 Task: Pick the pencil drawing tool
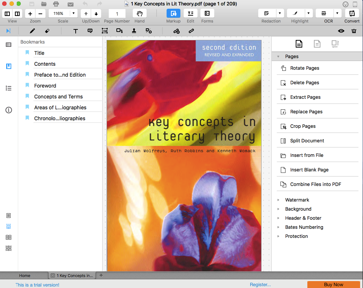(x=32, y=31)
